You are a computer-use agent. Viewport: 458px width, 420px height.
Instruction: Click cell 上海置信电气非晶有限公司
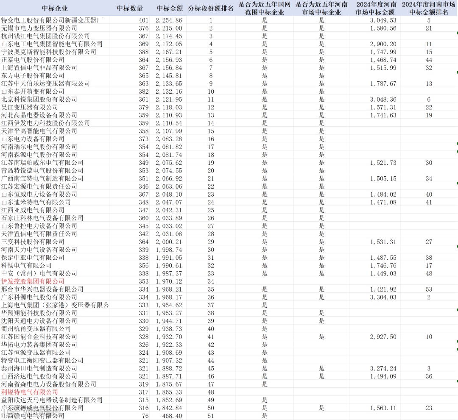39,67
